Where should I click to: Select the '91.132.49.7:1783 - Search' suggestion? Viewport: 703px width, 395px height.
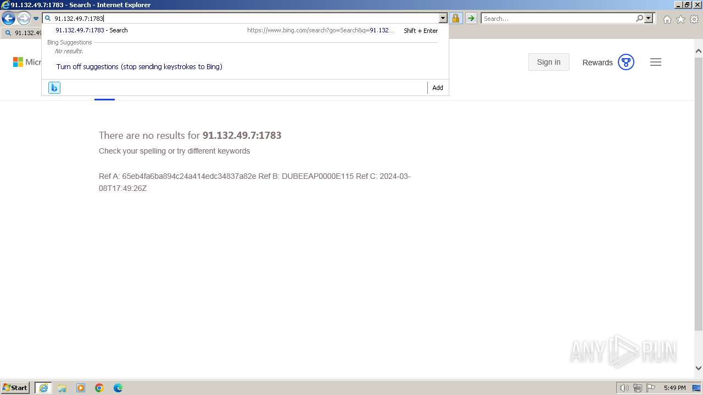(92, 30)
